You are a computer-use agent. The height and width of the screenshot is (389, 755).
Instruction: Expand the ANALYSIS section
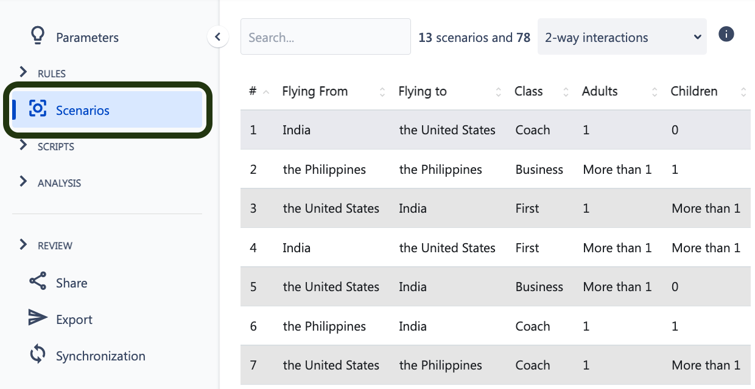click(24, 182)
